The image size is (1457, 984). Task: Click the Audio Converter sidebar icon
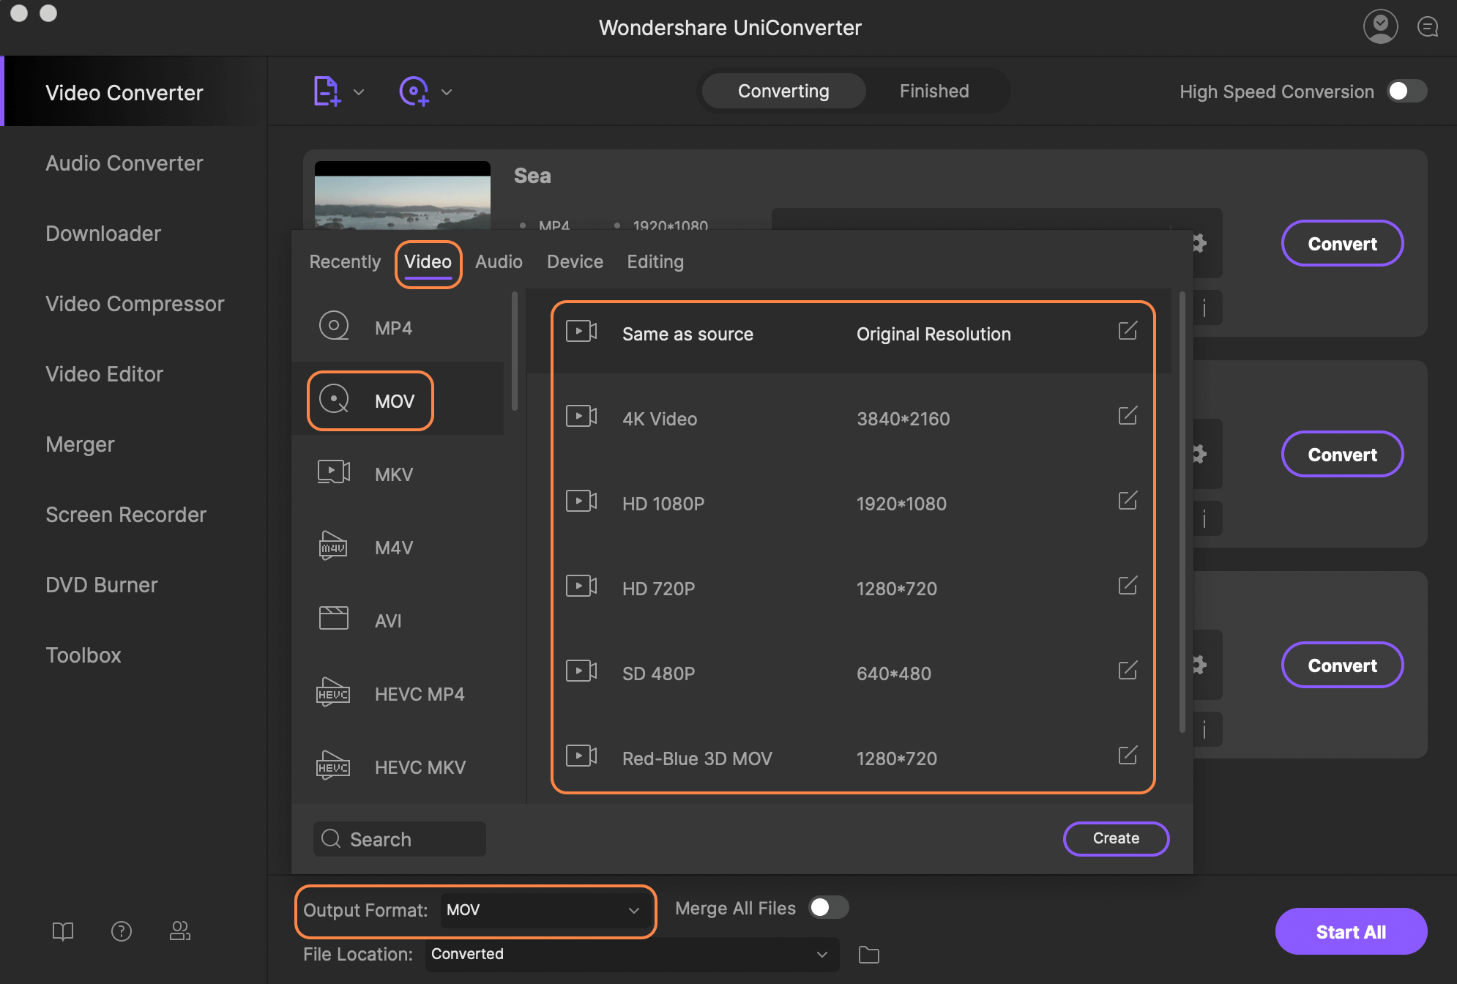pos(124,163)
